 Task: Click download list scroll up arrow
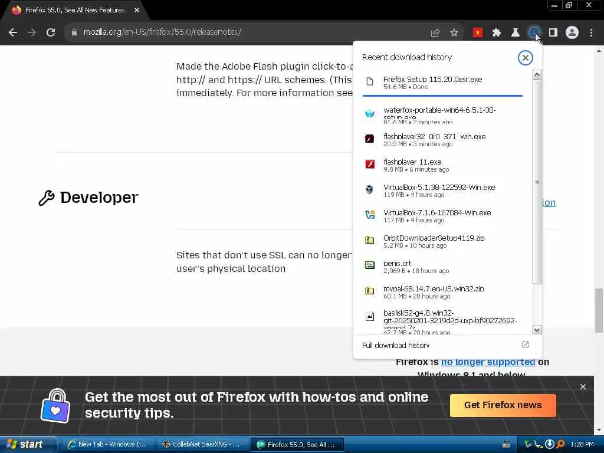537,75
